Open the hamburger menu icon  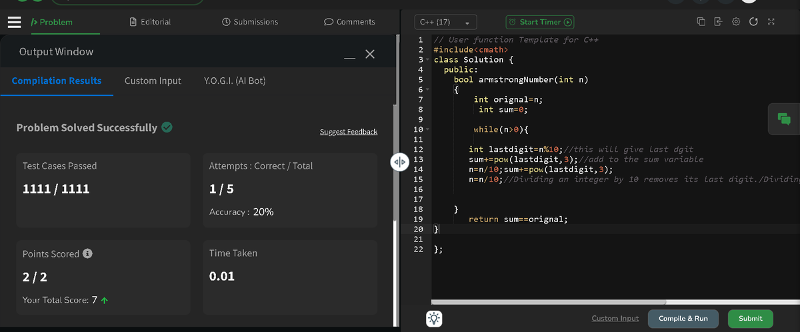15,22
